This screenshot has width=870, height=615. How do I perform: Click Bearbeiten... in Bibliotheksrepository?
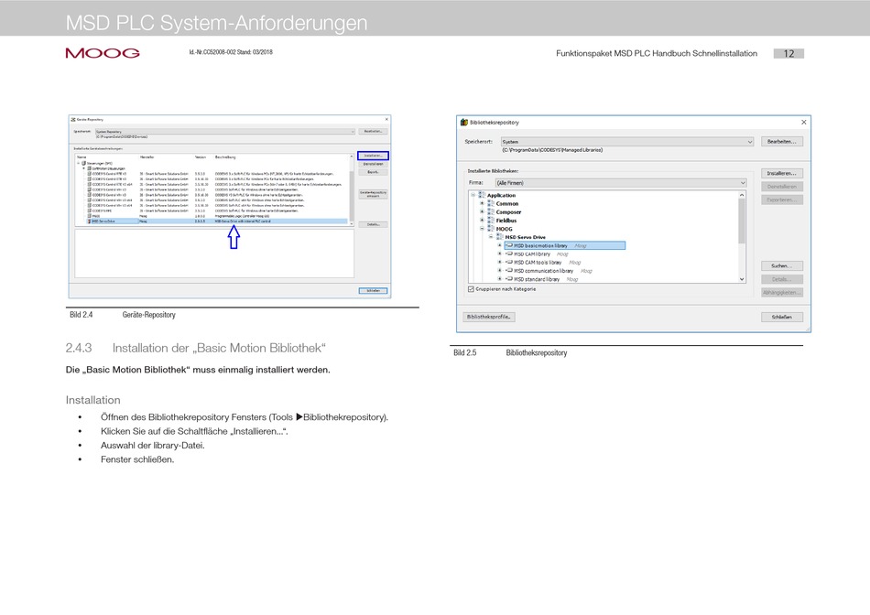(x=782, y=142)
